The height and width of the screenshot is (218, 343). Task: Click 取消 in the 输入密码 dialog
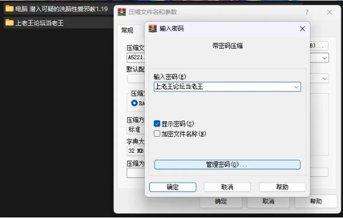coord(227,187)
